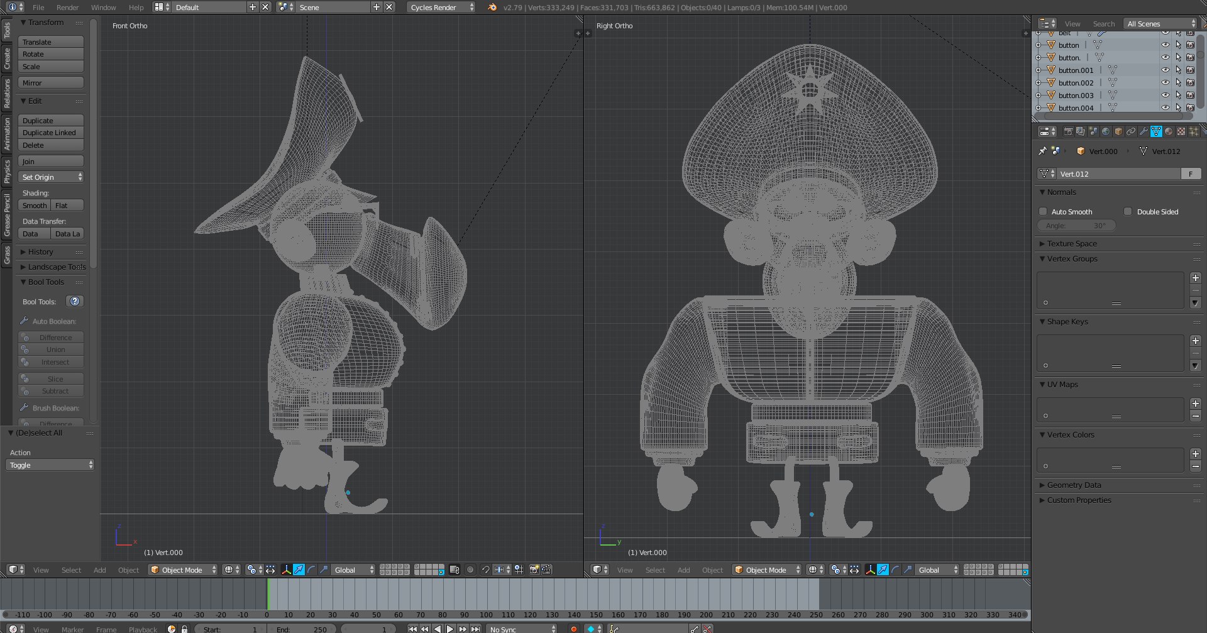Open the Object properties tab cube icon
This screenshot has height=633, width=1207.
pos(1118,131)
